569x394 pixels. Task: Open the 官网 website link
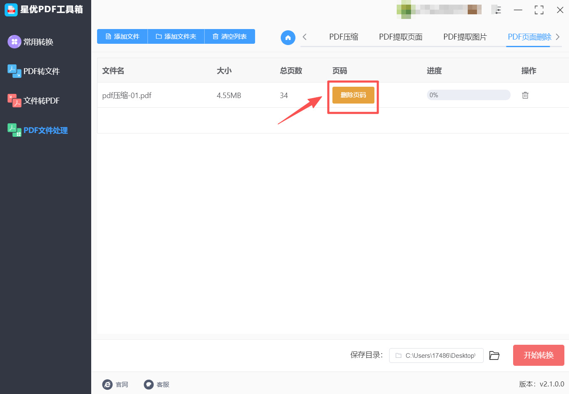[116, 384]
